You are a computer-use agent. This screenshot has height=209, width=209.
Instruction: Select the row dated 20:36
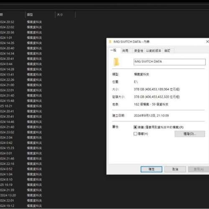(x=21, y=33)
